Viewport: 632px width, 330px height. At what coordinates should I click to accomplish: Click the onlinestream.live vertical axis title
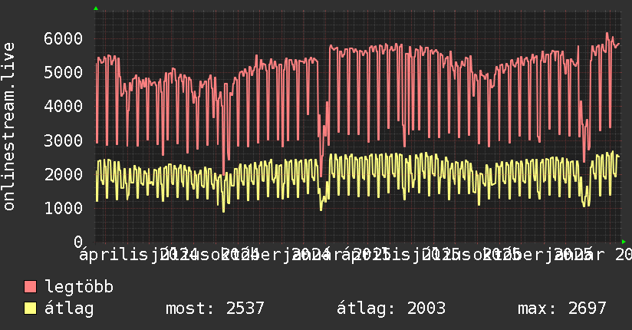(x=8, y=127)
